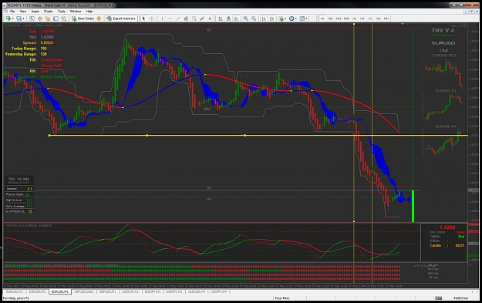This screenshot has width=482, height=303.
Task: Select the Horizontal Line drawing tool
Action: (x=170, y=19)
